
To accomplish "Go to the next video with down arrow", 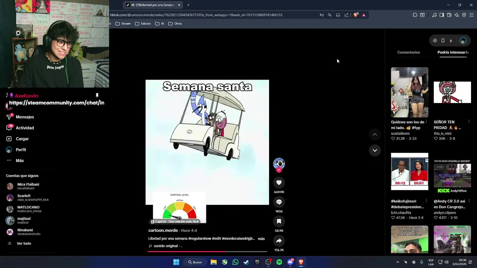I will pyautogui.click(x=375, y=150).
